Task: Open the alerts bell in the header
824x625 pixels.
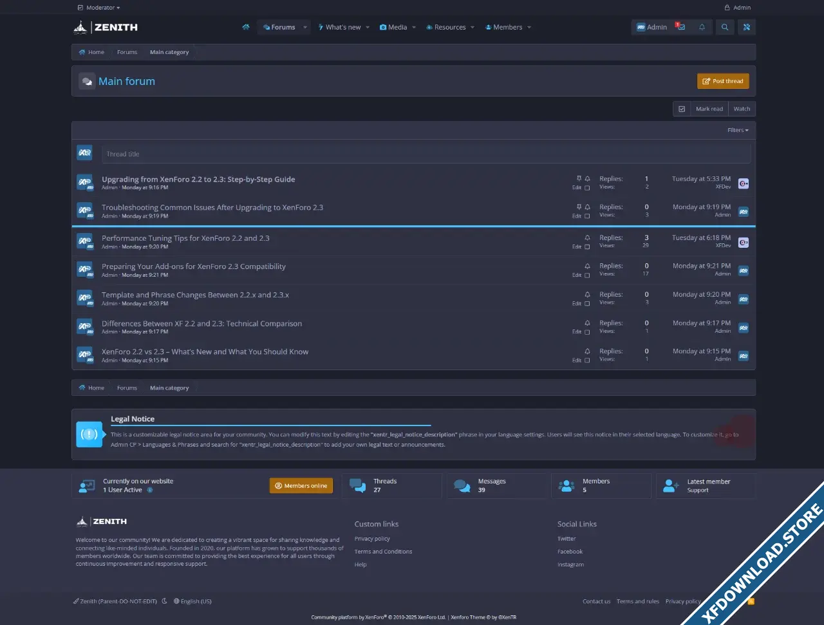Action: pos(702,27)
